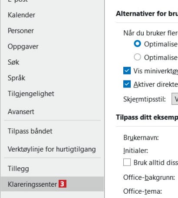The height and width of the screenshot is (198, 178).
Task: Open the Skjermtipsstil dropdown
Action: [175, 99]
